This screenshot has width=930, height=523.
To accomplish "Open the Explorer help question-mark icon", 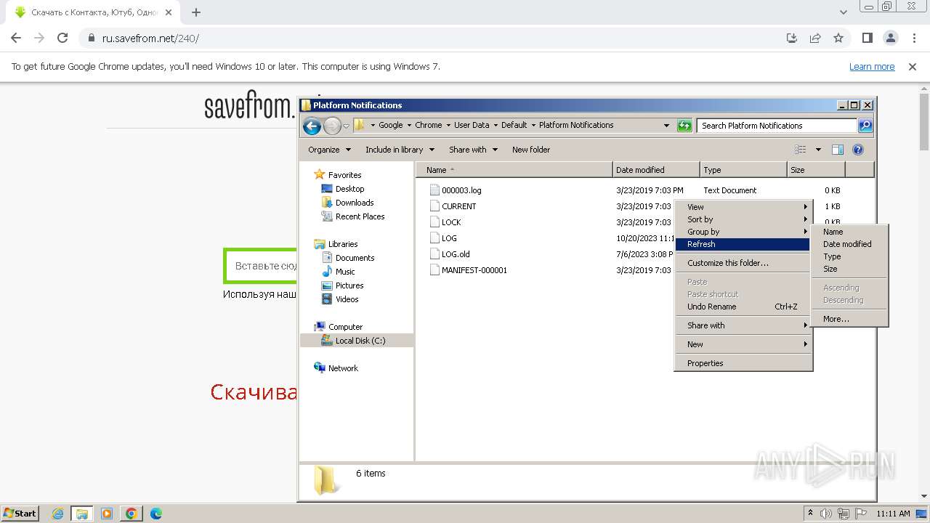I will click(x=857, y=150).
